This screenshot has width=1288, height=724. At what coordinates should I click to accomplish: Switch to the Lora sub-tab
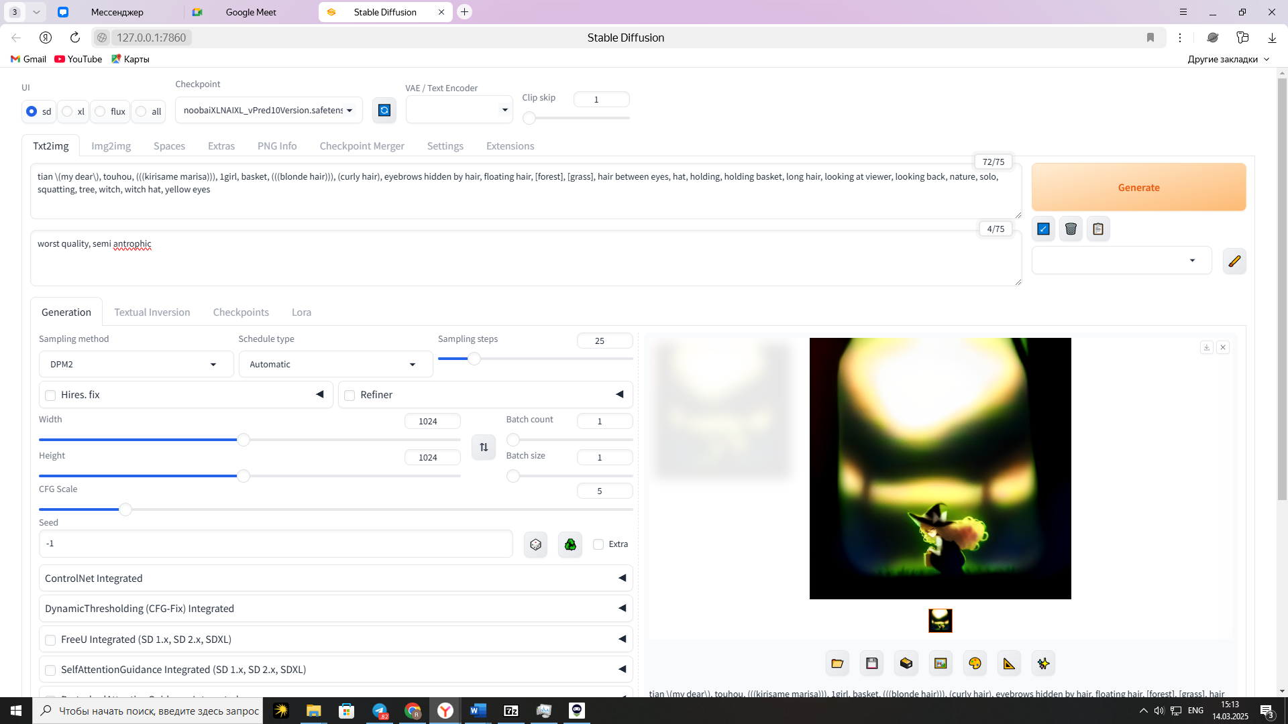pos(301,312)
